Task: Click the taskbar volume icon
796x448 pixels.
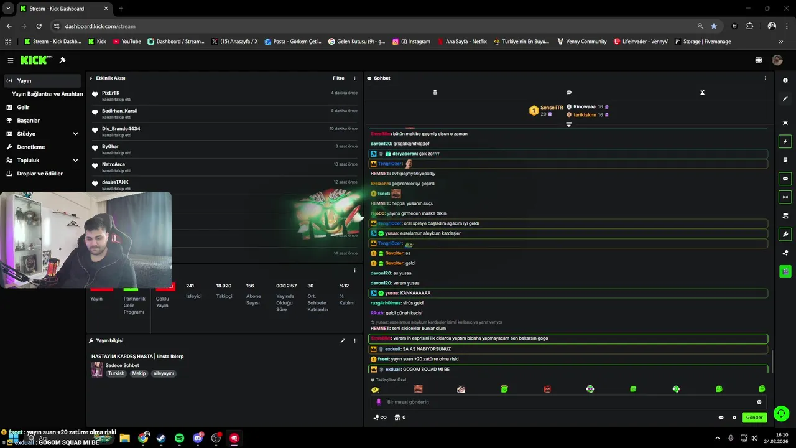Action: pyautogui.click(x=754, y=438)
